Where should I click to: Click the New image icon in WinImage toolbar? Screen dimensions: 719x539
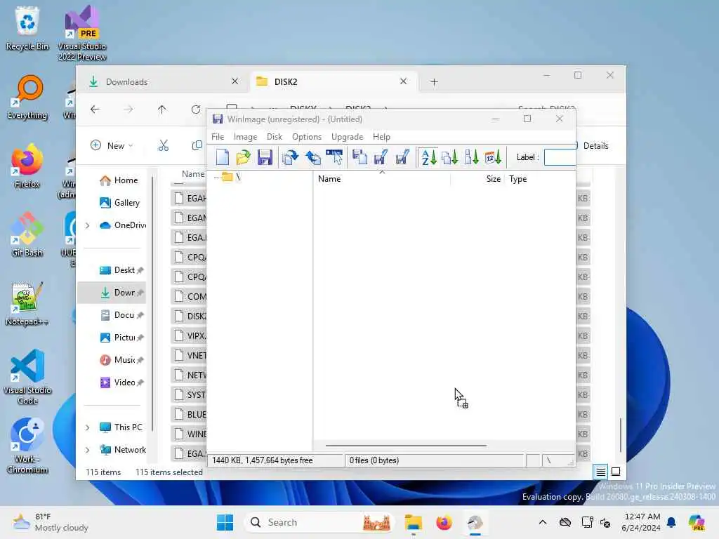tap(223, 157)
